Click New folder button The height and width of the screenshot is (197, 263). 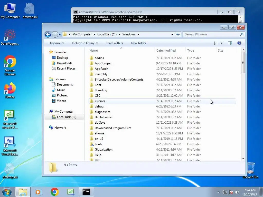139,43
